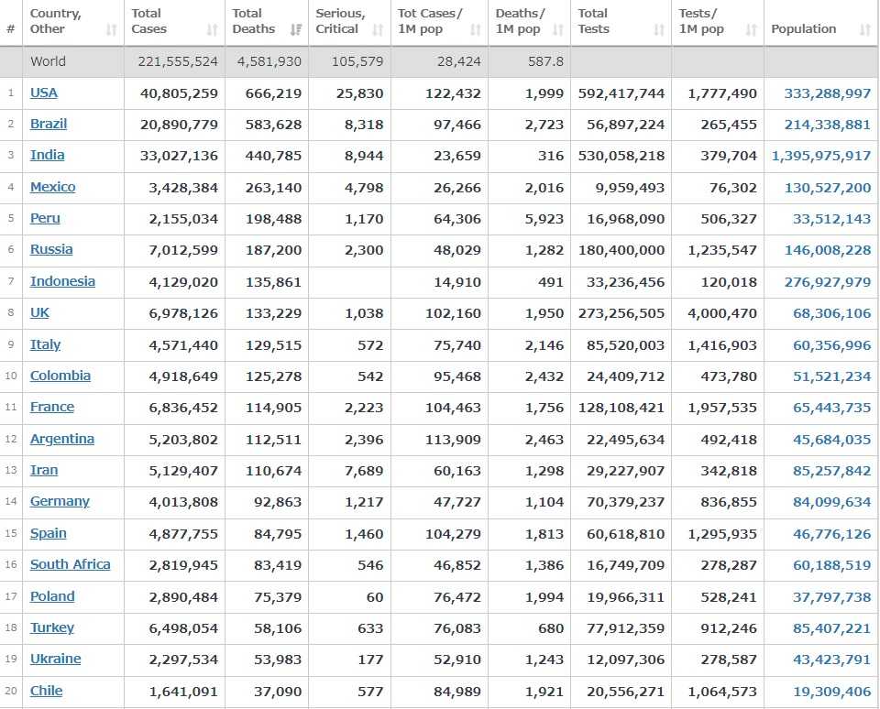Sort table by Total Cases arrow icon
This screenshot has width=880, height=709.
212,30
